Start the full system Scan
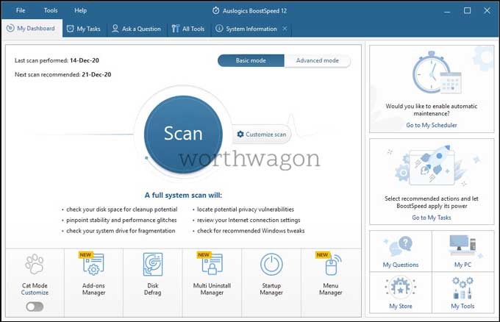 tap(183, 135)
